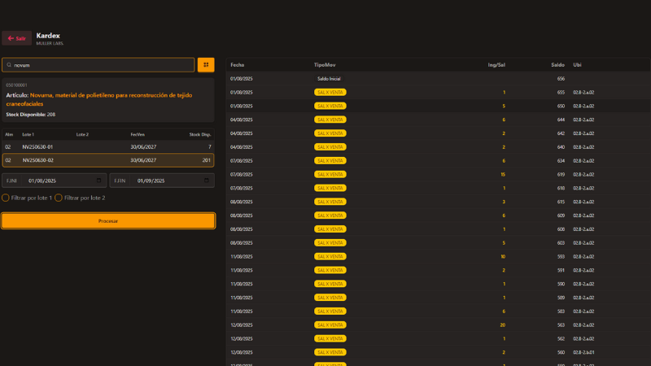The image size is (651, 366).
Task: Click the FecVen column header
Action: pyautogui.click(x=138, y=134)
